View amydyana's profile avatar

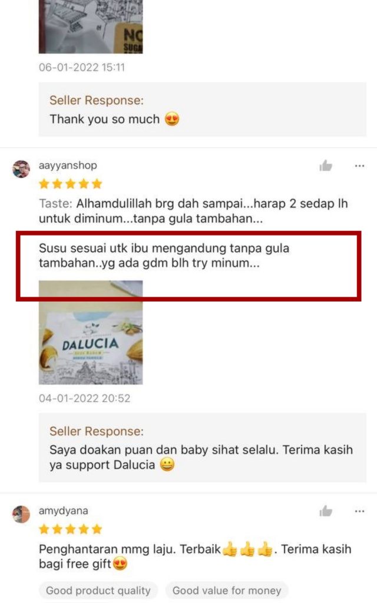click(21, 514)
